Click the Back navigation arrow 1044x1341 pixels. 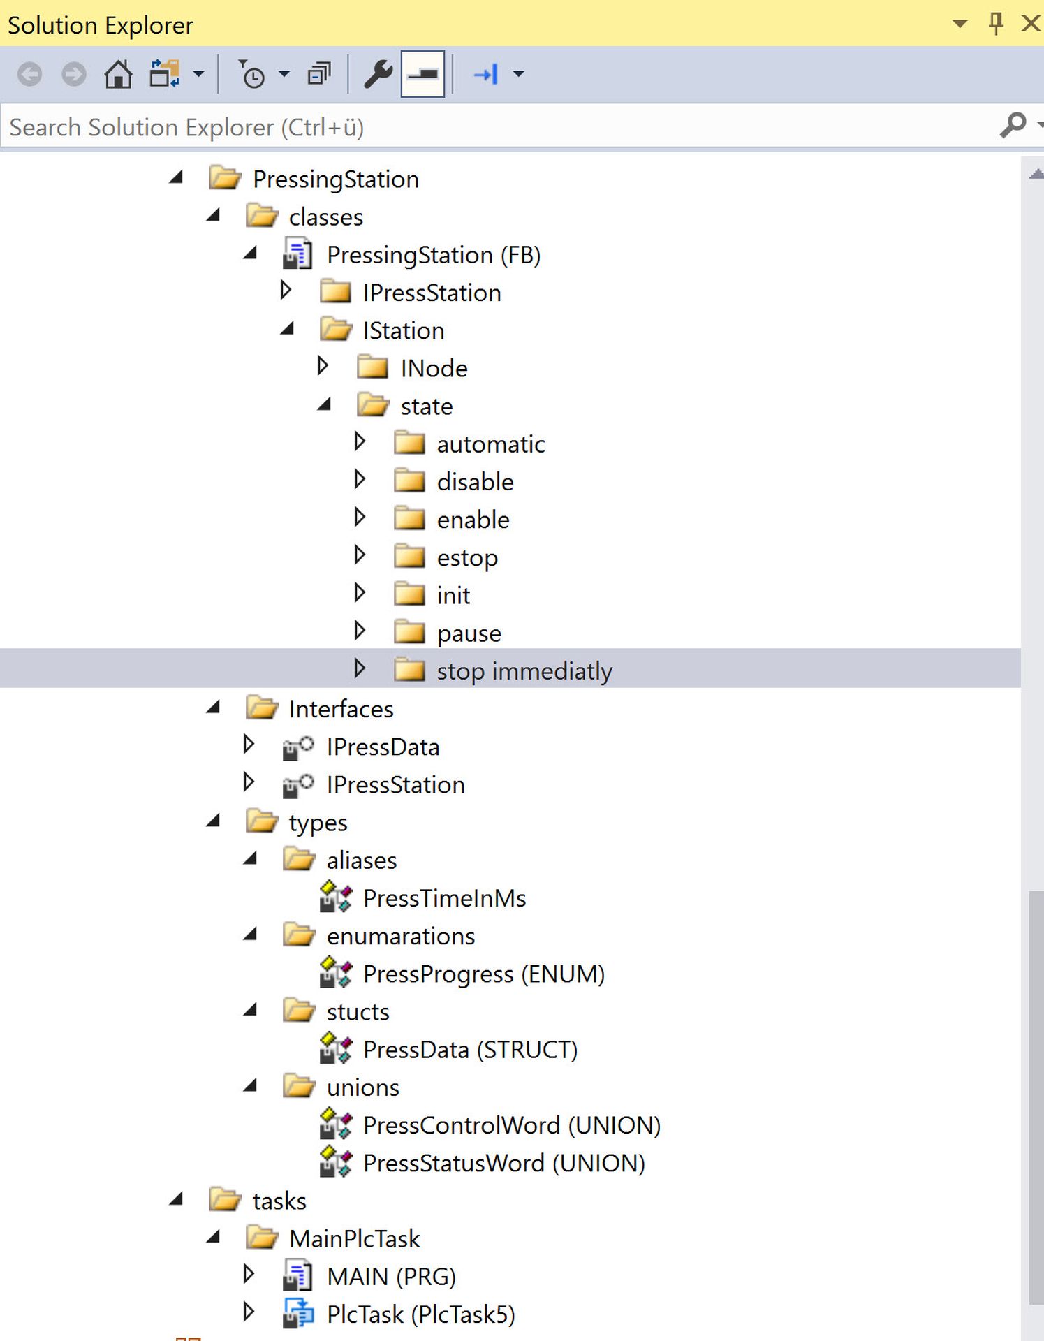tap(30, 74)
